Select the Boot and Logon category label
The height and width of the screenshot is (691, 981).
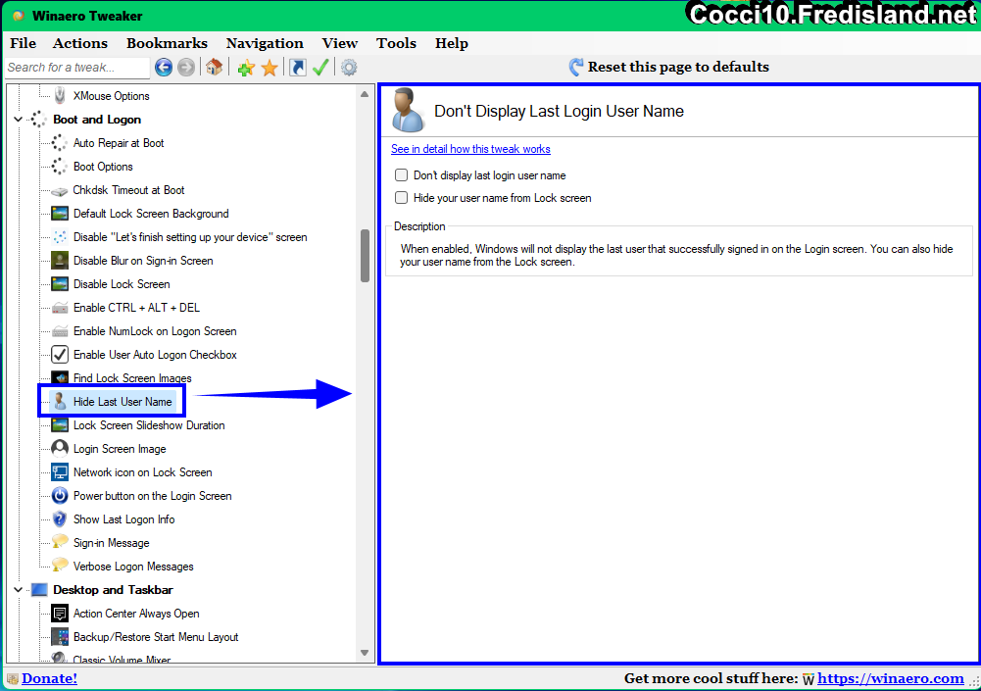97,120
